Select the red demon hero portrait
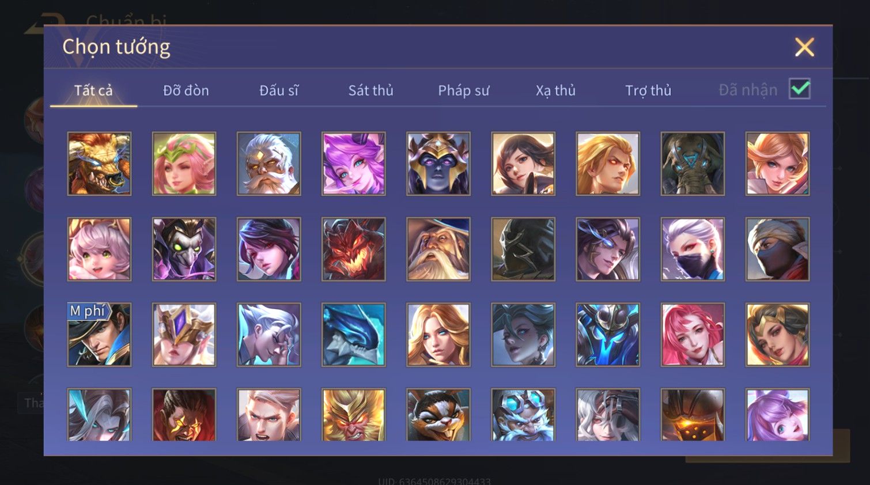 (353, 249)
